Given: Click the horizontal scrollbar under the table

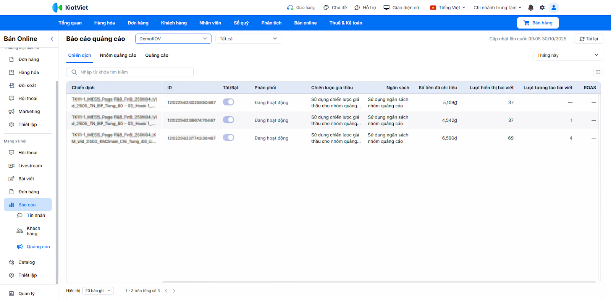Looking at the screenshot, I should (x=379, y=282).
